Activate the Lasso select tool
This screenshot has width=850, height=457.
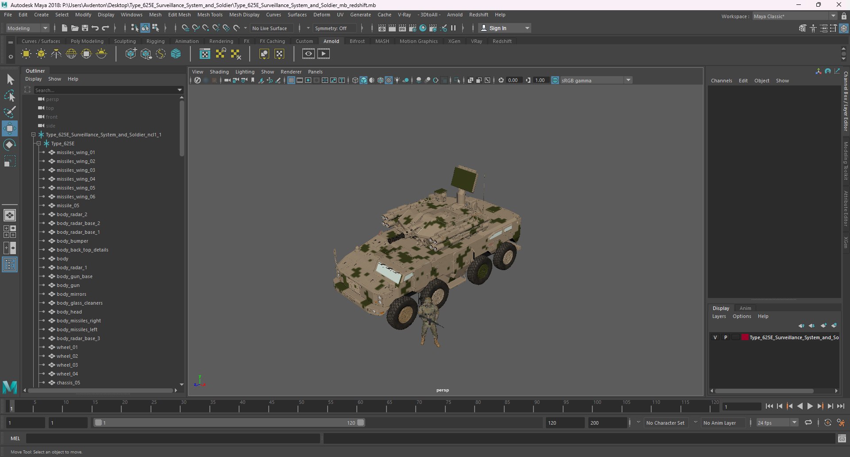(x=10, y=96)
